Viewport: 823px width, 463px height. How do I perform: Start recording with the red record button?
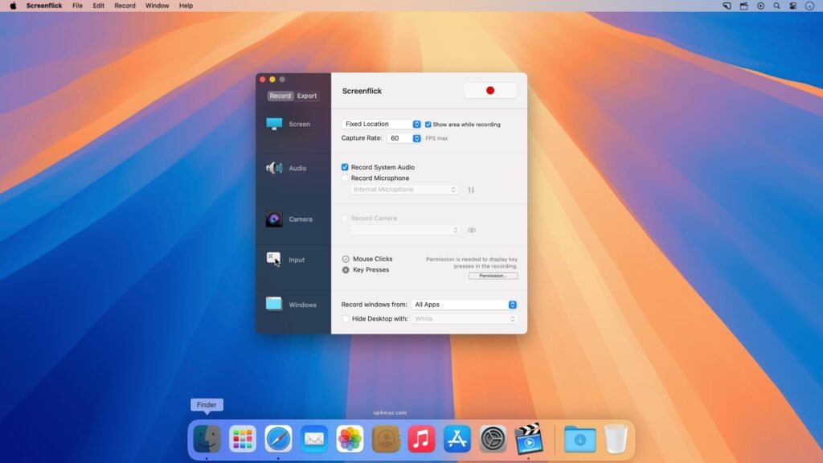point(490,90)
